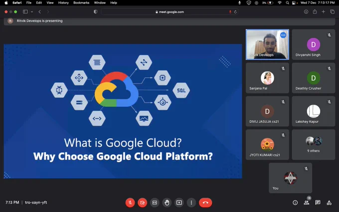
Task: Open options dots on Ritvik Develops tile
Action: [283, 35]
